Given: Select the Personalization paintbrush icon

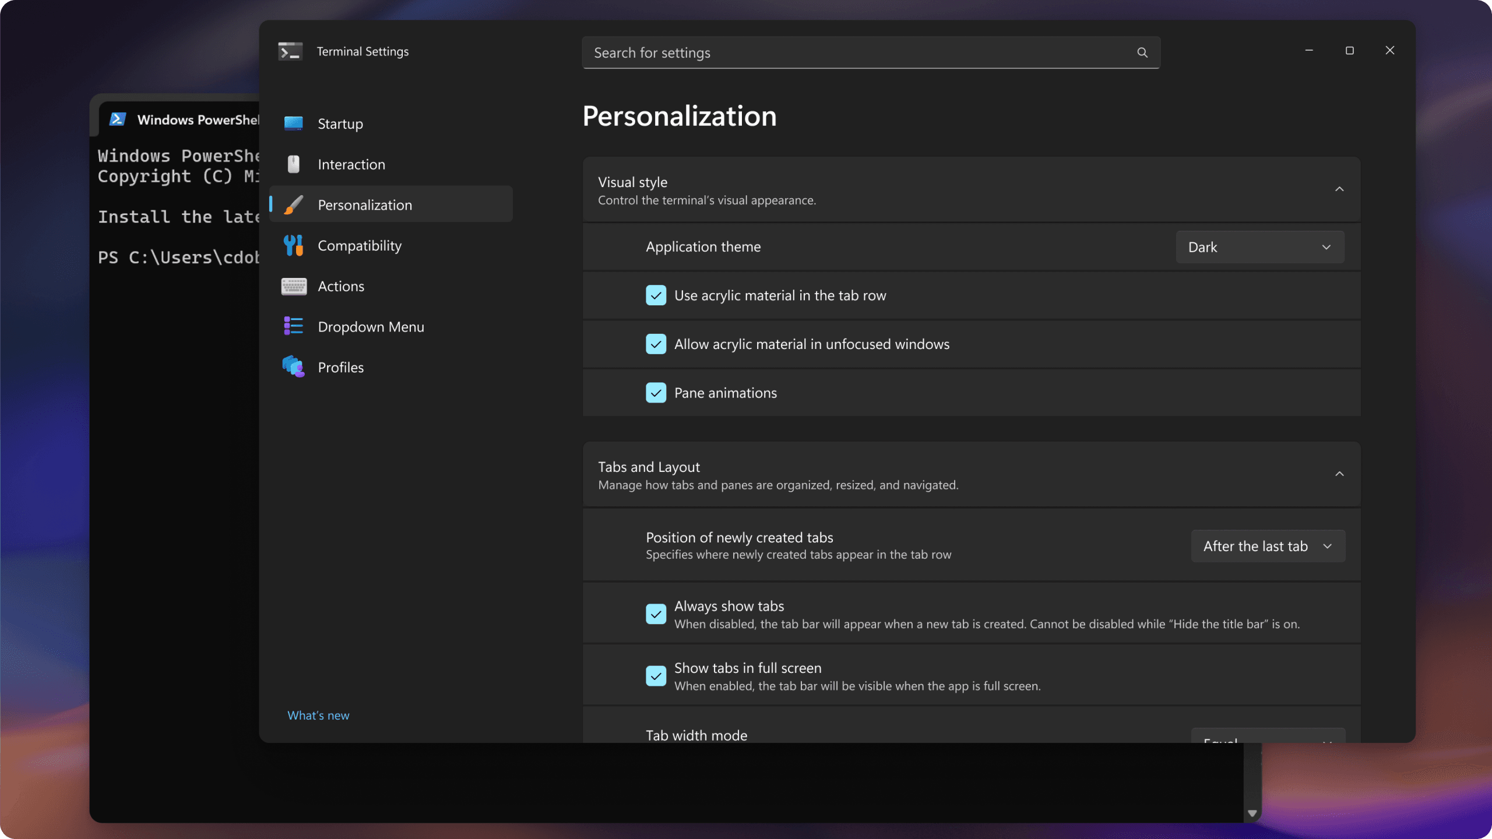Looking at the screenshot, I should pyautogui.click(x=293, y=205).
